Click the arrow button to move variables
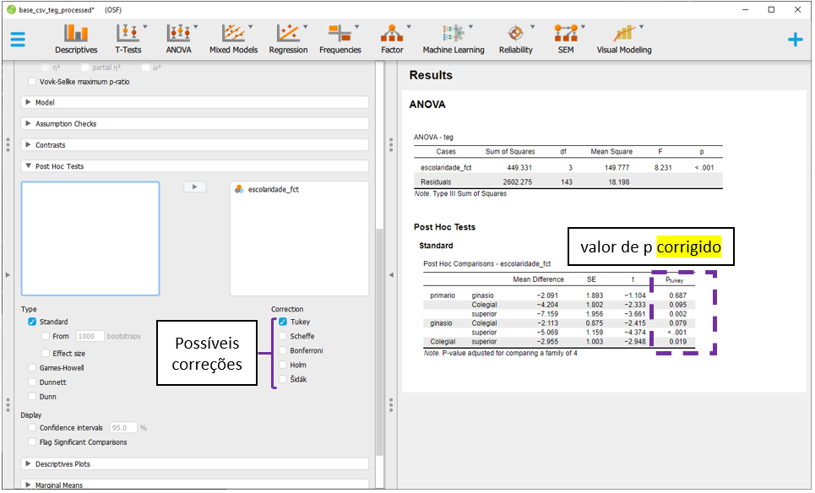 (x=194, y=187)
